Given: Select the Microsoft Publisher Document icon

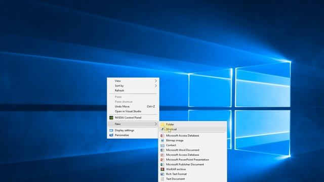Looking at the screenshot, I should pyautogui.click(x=163, y=164).
